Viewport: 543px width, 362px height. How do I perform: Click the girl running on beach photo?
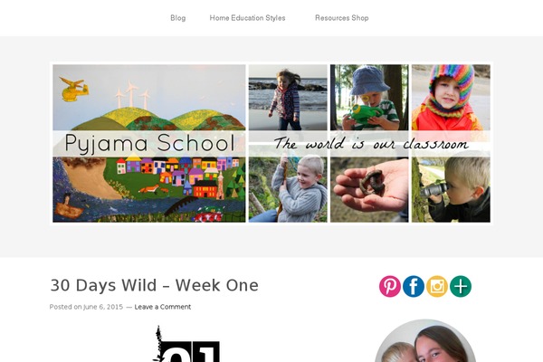click(288, 98)
